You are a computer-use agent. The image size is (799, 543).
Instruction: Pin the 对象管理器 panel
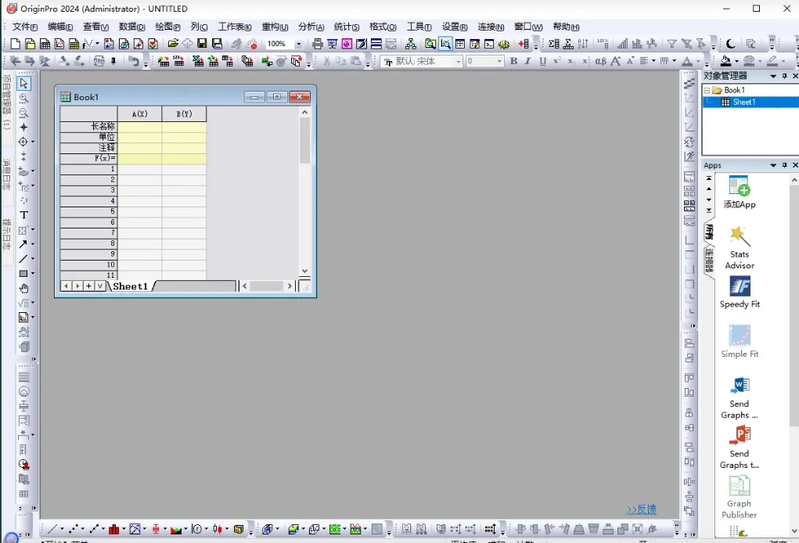784,76
